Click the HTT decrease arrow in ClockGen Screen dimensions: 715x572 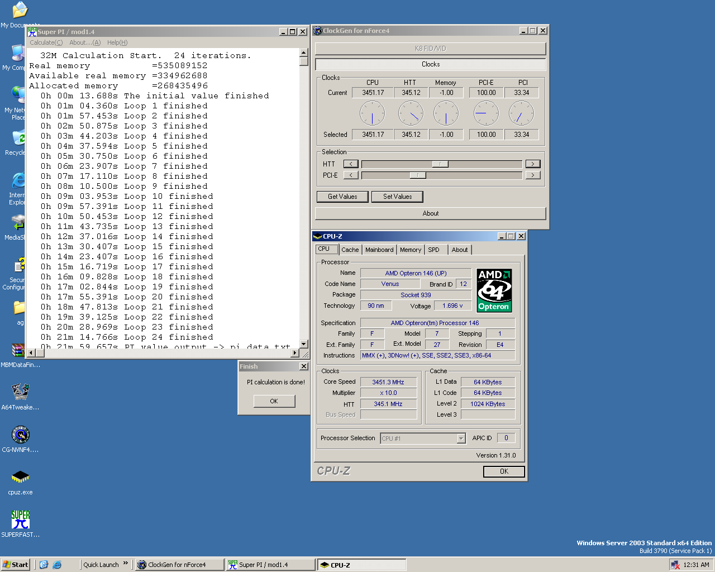(x=351, y=164)
